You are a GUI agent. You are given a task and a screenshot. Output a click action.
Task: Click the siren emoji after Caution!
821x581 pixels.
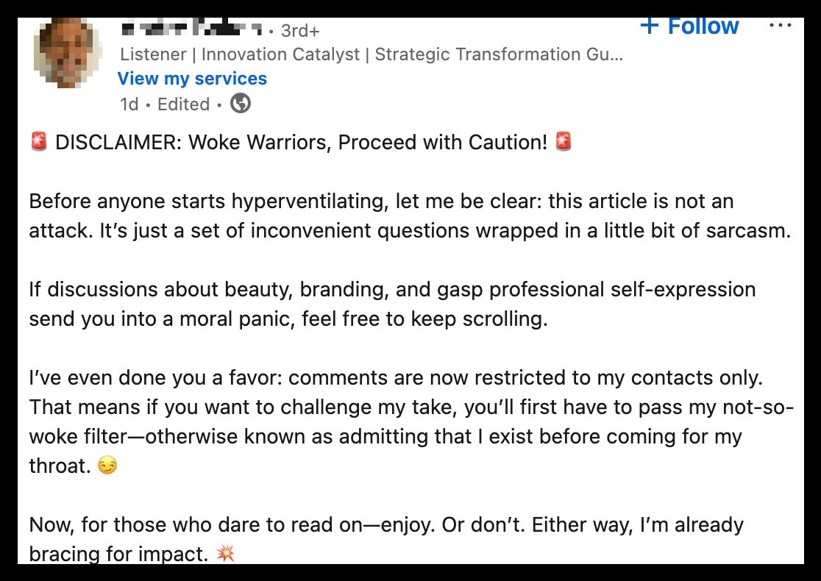pos(564,142)
